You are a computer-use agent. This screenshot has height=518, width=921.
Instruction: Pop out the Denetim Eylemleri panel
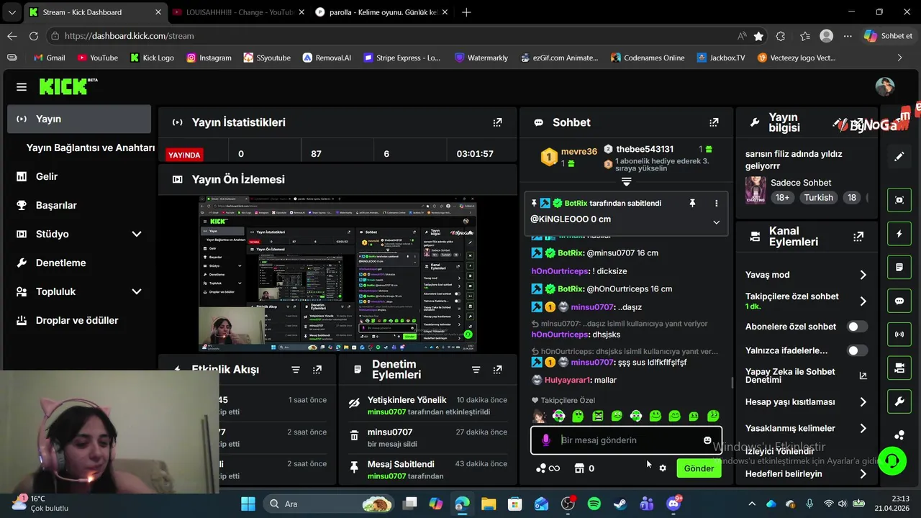497,370
